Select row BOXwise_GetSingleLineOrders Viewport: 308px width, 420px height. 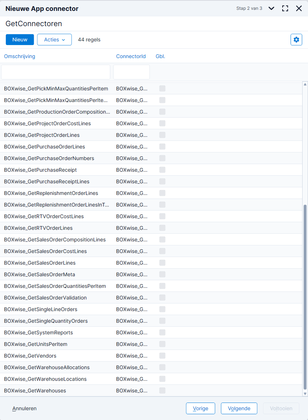pyautogui.click(x=151, y=309)
